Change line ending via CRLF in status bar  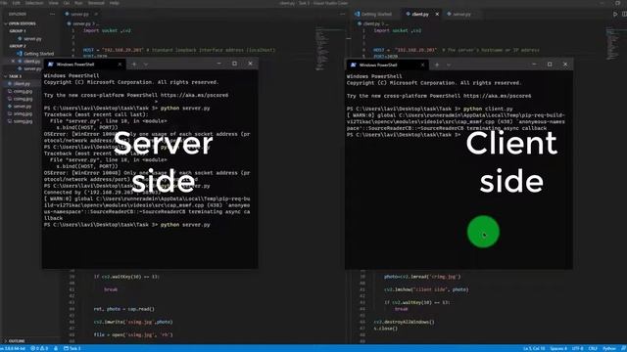[x=593, y=348]
